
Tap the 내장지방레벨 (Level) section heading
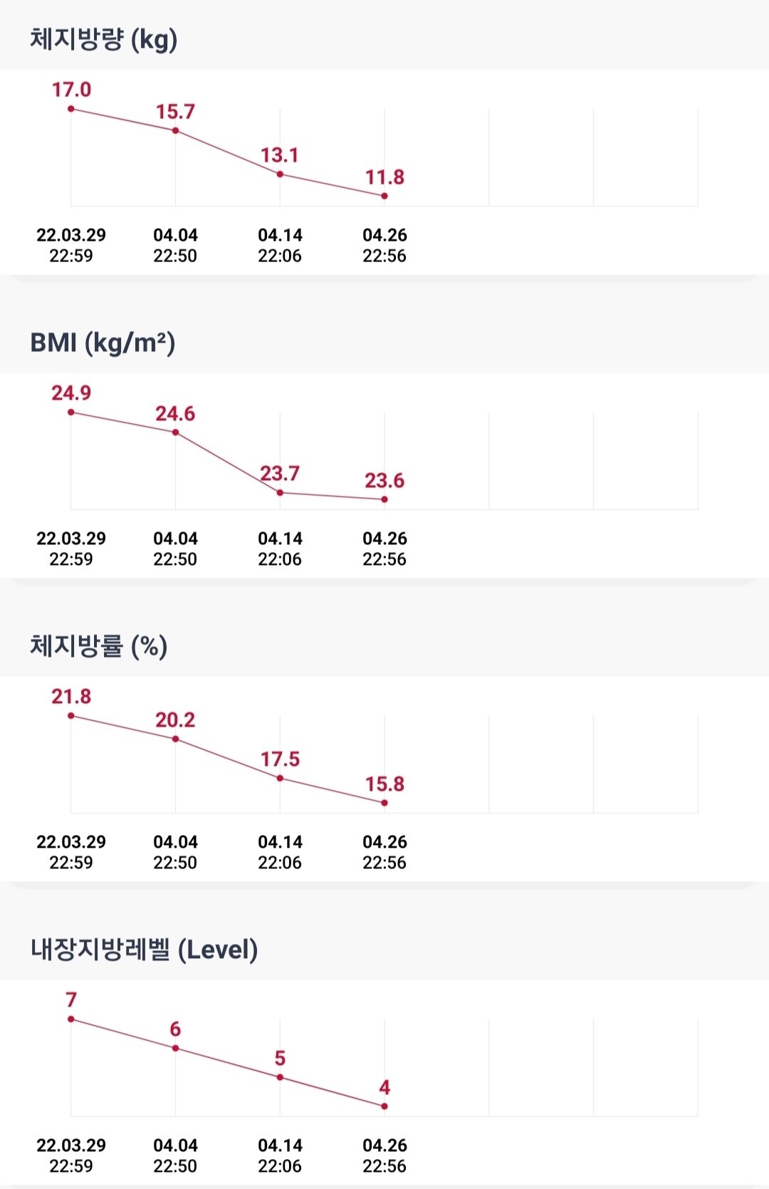(x=144, y=950)
